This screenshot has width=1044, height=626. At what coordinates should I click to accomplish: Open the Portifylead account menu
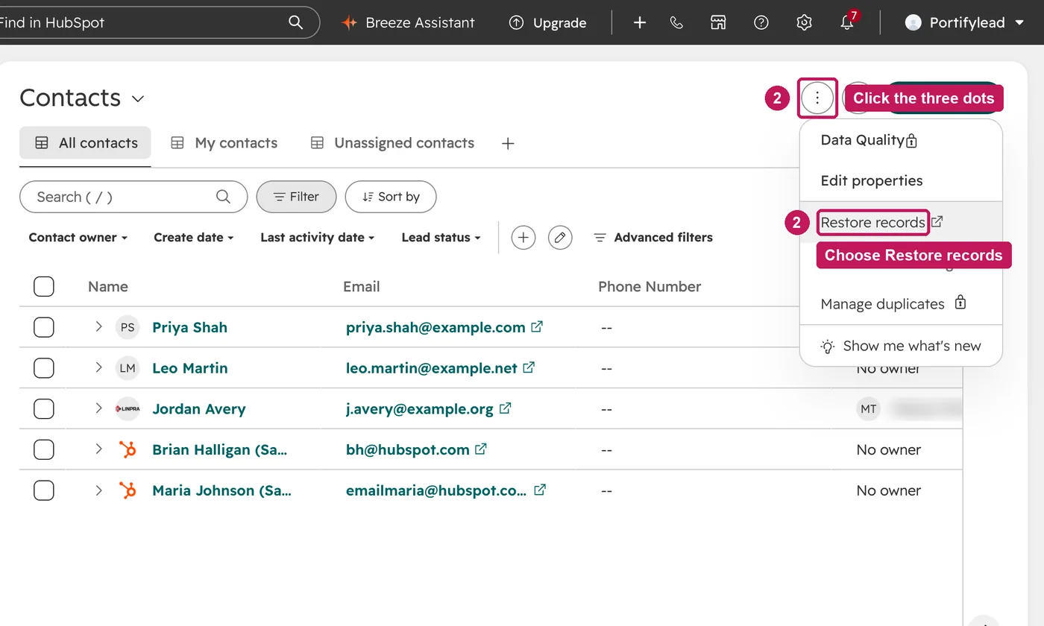(x=965, y=22)
